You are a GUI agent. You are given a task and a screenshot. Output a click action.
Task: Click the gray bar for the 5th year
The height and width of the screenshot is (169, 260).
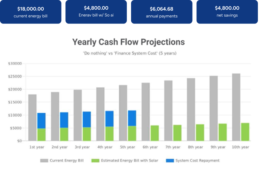click(123, 113)
